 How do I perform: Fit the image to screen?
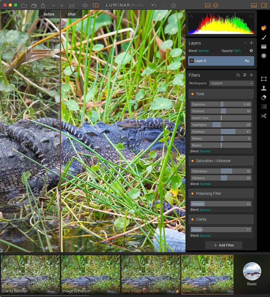coord(71,6)
